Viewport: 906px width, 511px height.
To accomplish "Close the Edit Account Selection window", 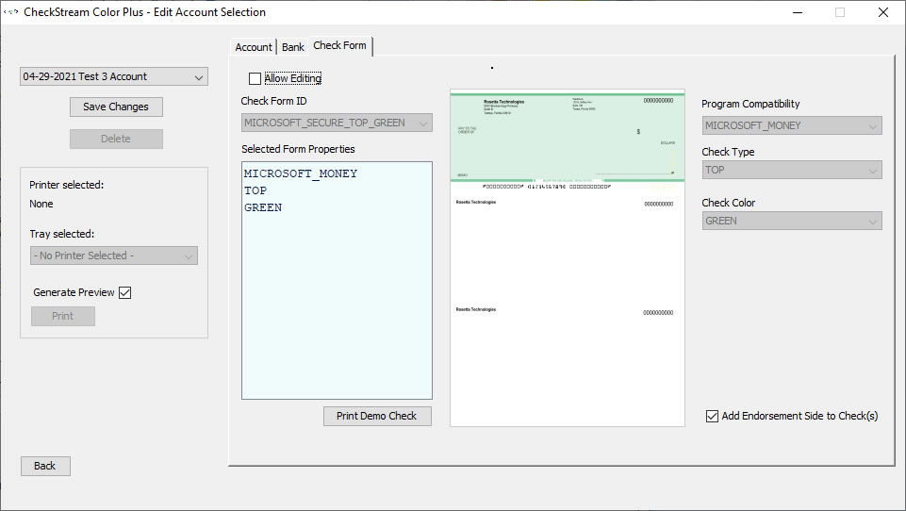I will click(882, 12).
